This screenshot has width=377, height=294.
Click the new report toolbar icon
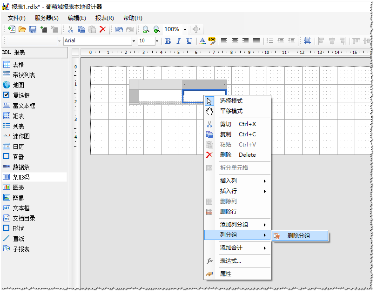pyautogui.click(x=11, y=29)
